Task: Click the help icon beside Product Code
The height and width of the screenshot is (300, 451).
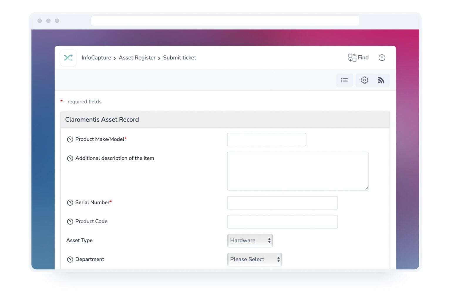Action: tap(70, 222)
